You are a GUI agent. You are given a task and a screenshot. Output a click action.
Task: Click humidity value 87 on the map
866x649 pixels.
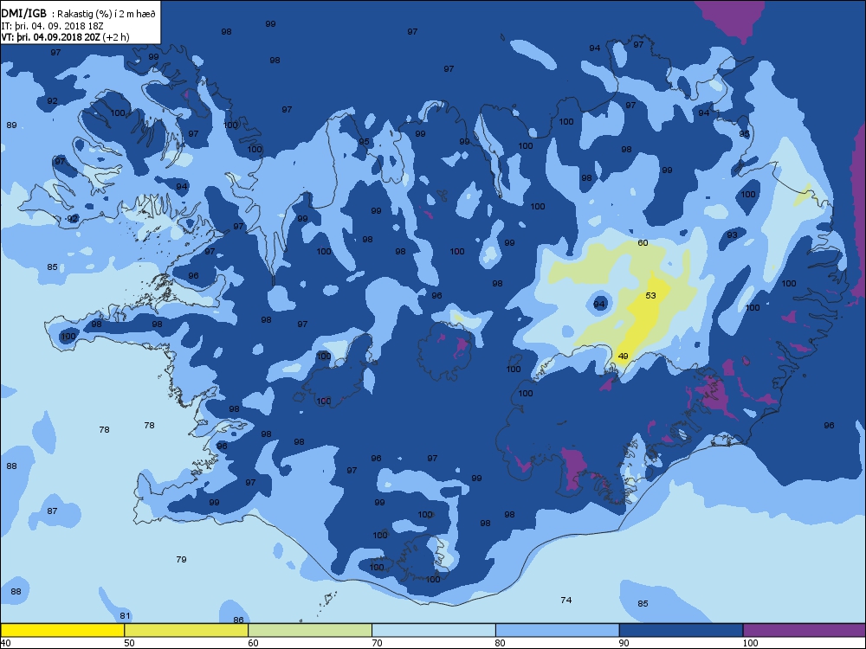(52, 511)
